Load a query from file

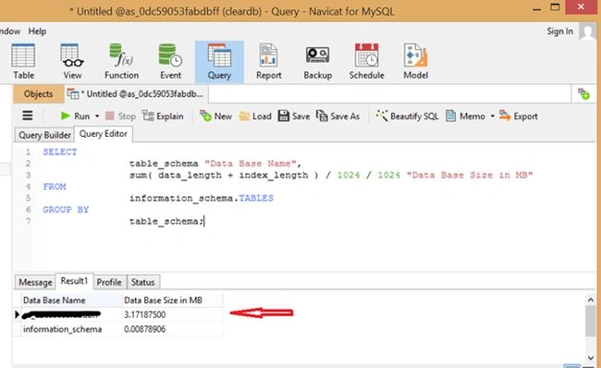[255, 117]
